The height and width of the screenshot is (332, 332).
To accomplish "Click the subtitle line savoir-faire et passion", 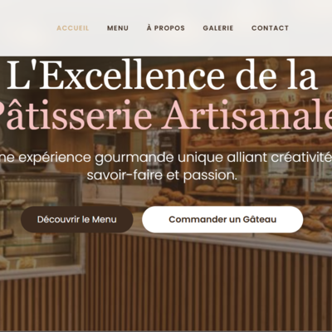I will click(162, 175).
